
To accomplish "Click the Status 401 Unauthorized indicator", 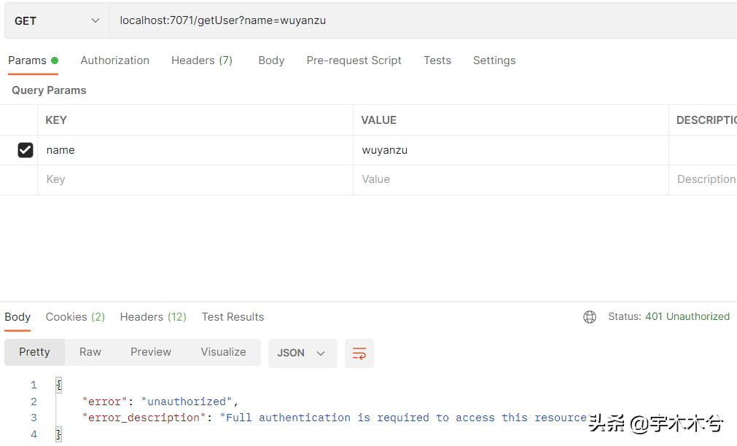I will 668,316.
